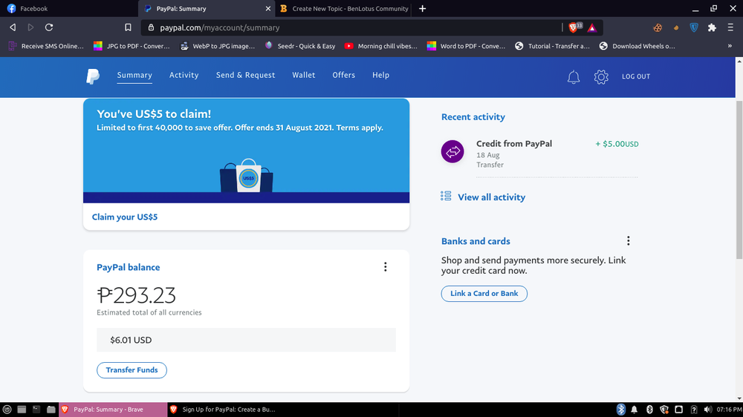743x417 pixels.
Task: Open the WebP to JPG image bookmark
Action: (x=218, y=46)
